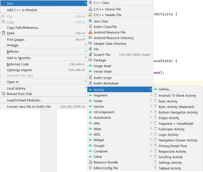
Task: Expand the Fragment submenu arrow
Action: tap(151, 95)
